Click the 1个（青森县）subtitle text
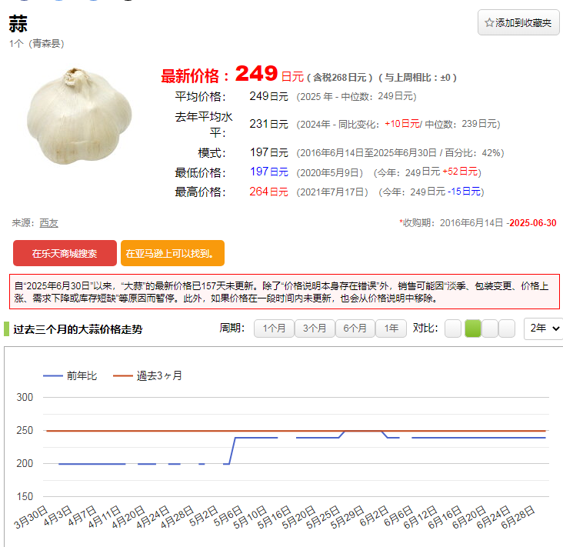This screenshot has height=547, width=563. point(37,43)
